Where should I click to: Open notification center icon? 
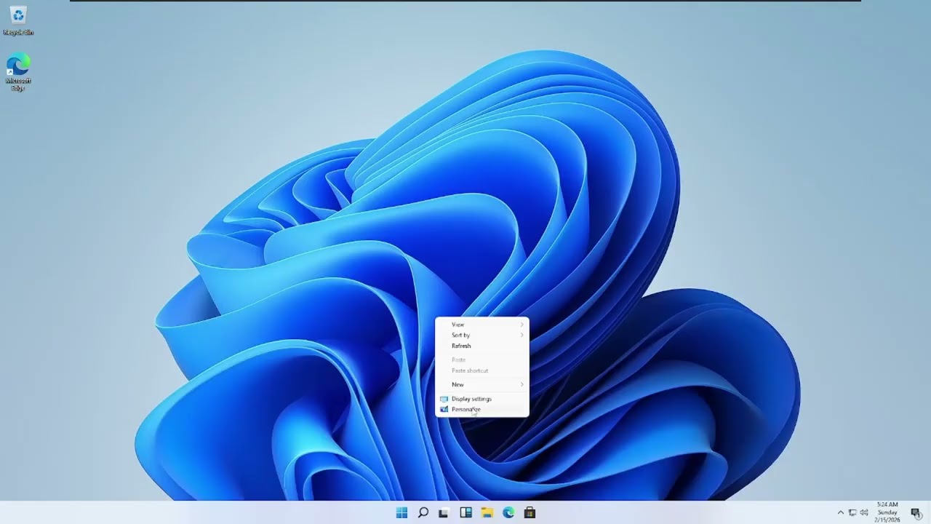coord(916,512)
